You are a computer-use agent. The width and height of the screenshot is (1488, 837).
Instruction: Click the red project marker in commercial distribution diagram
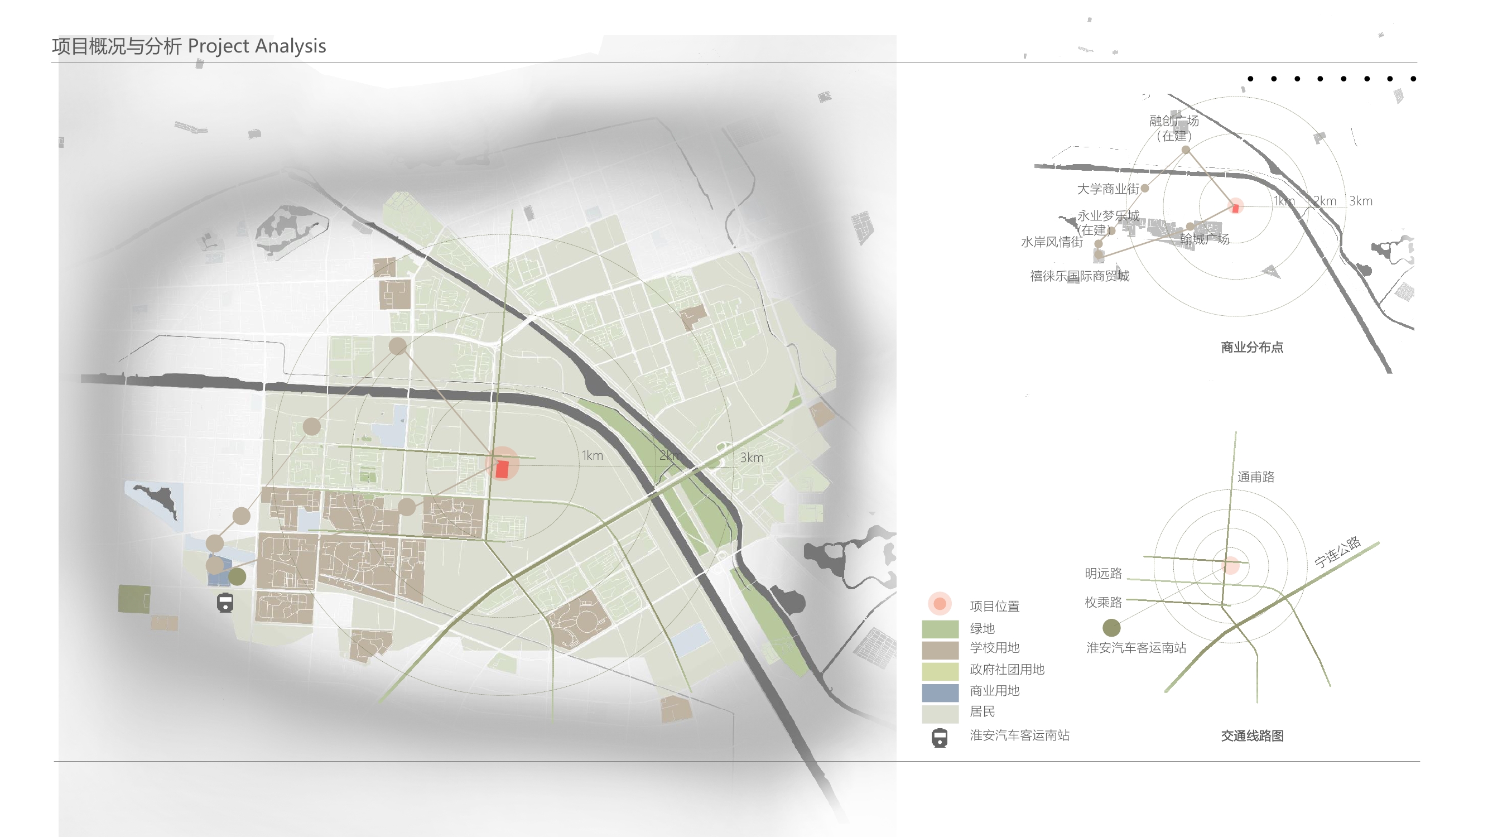[x=1236, y=208]
